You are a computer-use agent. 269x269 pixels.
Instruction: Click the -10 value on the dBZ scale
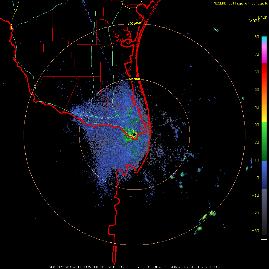pyautogui.click(x=256, y=195)
